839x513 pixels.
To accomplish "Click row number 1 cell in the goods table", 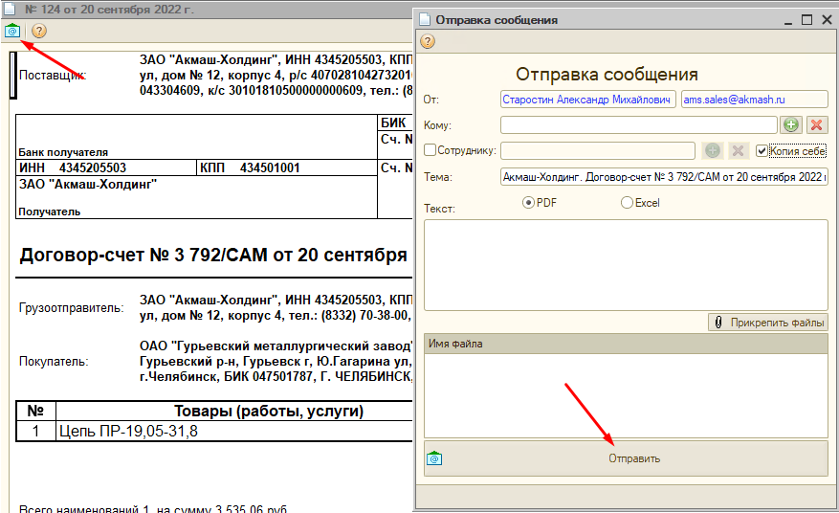I will tap(35, 431).
